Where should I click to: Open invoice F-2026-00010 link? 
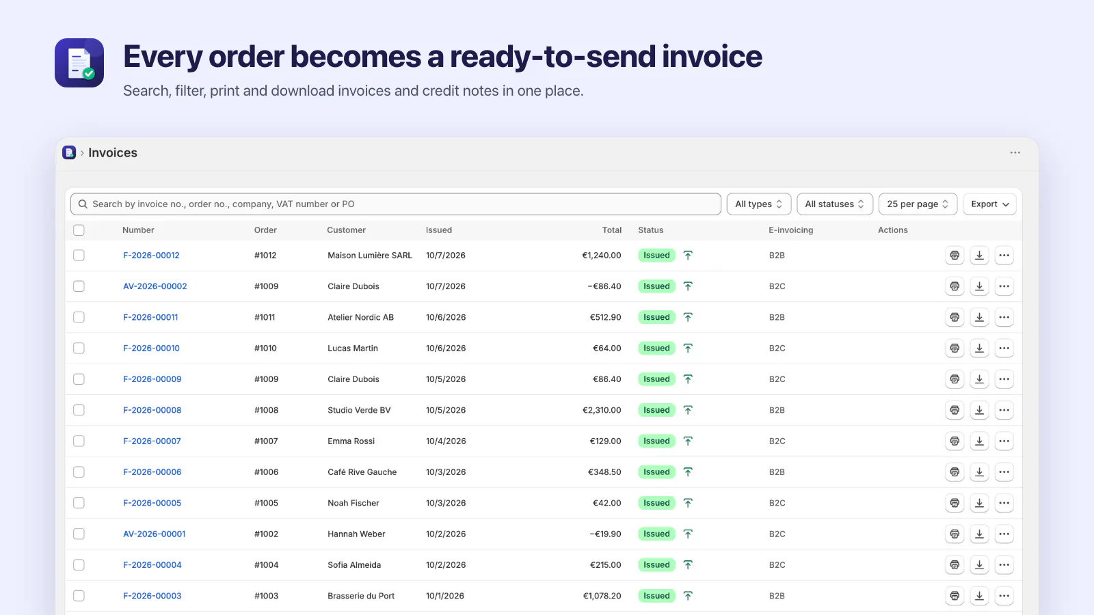pyautogui.click(x=151, y=348)
